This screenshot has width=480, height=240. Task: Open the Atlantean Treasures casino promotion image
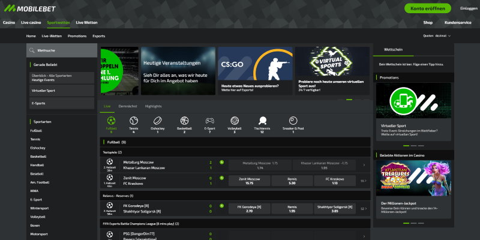413,178
